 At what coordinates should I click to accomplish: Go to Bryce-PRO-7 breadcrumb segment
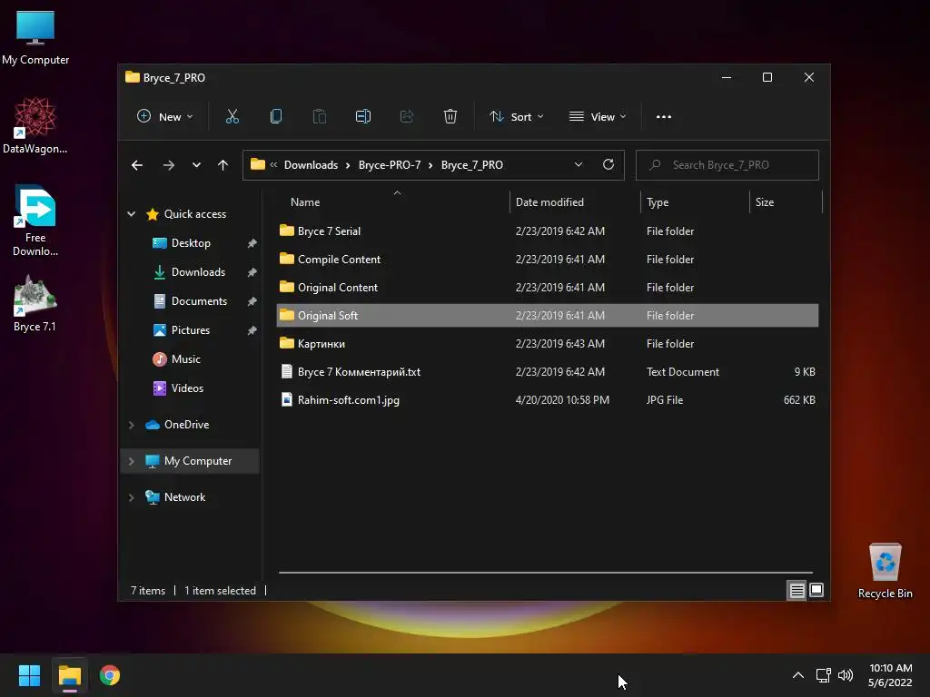390,165
